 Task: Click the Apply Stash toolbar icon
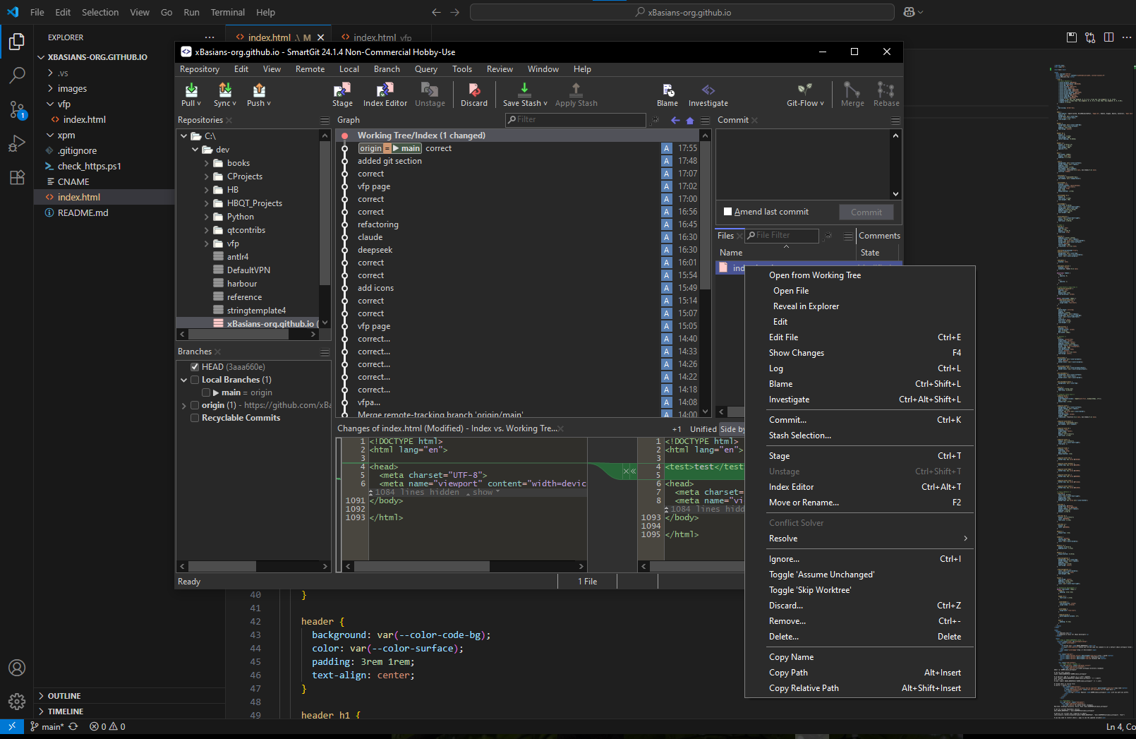click(576, 95)
